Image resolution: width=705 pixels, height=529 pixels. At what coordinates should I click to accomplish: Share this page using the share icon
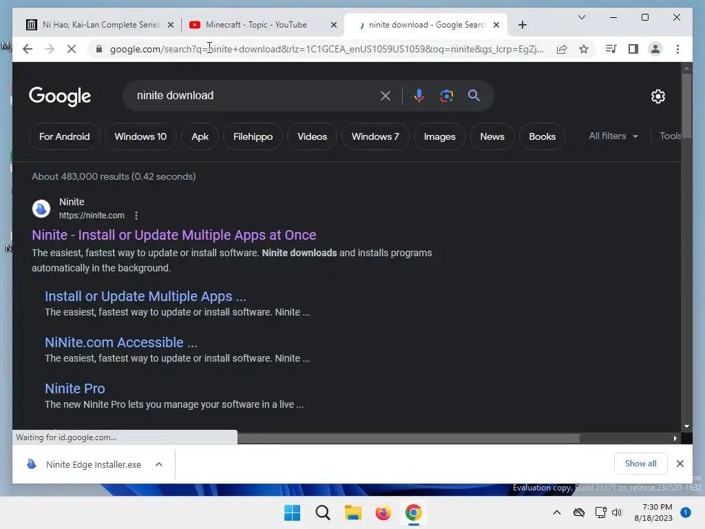pyautogui.click(x=562, y=49)
